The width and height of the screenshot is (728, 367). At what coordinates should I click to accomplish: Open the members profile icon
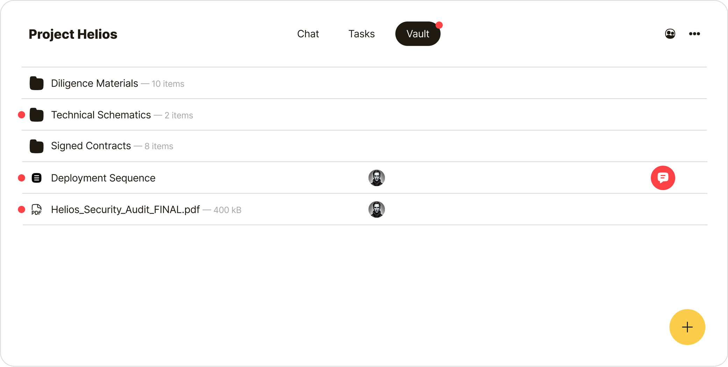[x=670, y=34]
